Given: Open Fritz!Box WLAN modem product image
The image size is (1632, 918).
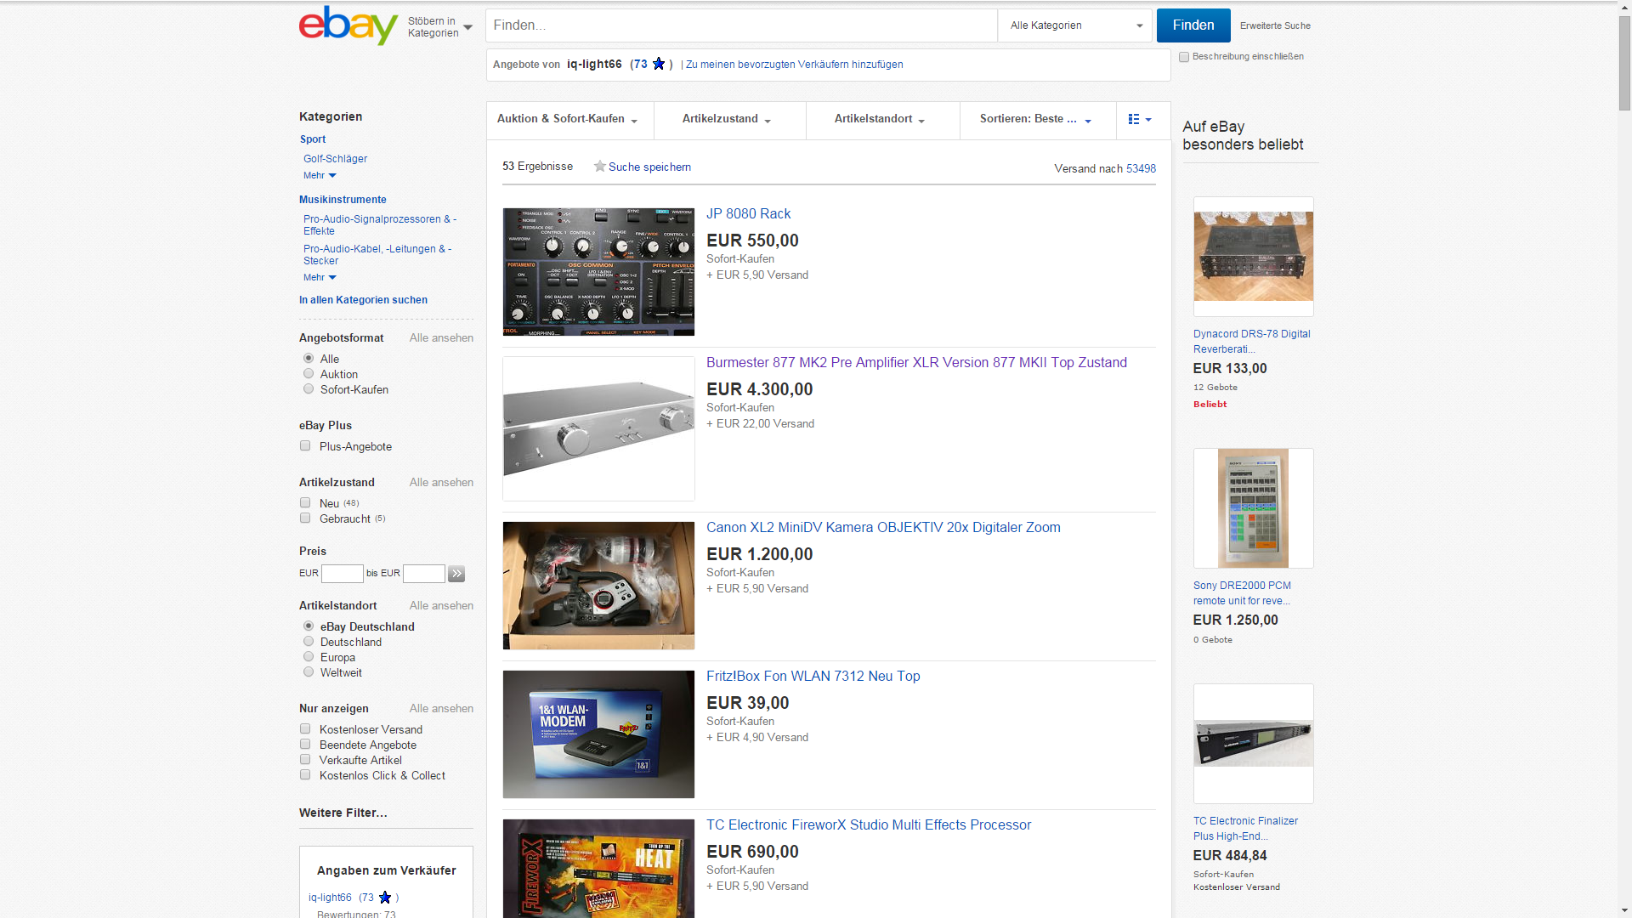Looking at the screenshot, I should coord(598,734).
